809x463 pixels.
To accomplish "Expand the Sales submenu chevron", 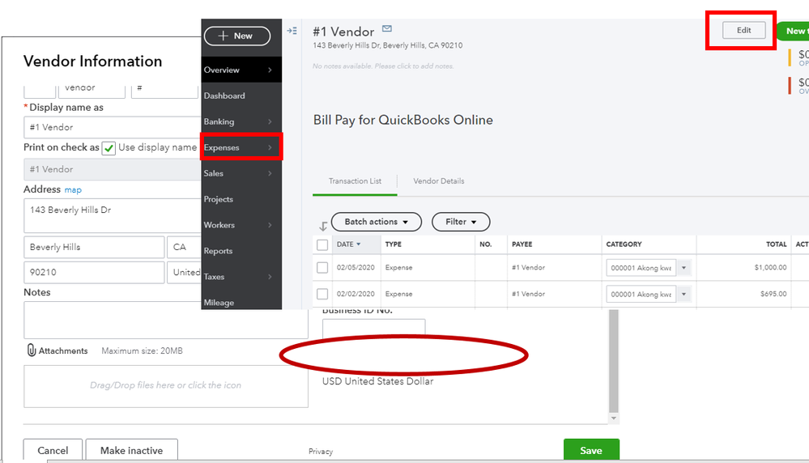I will click(x=270, y=173).
